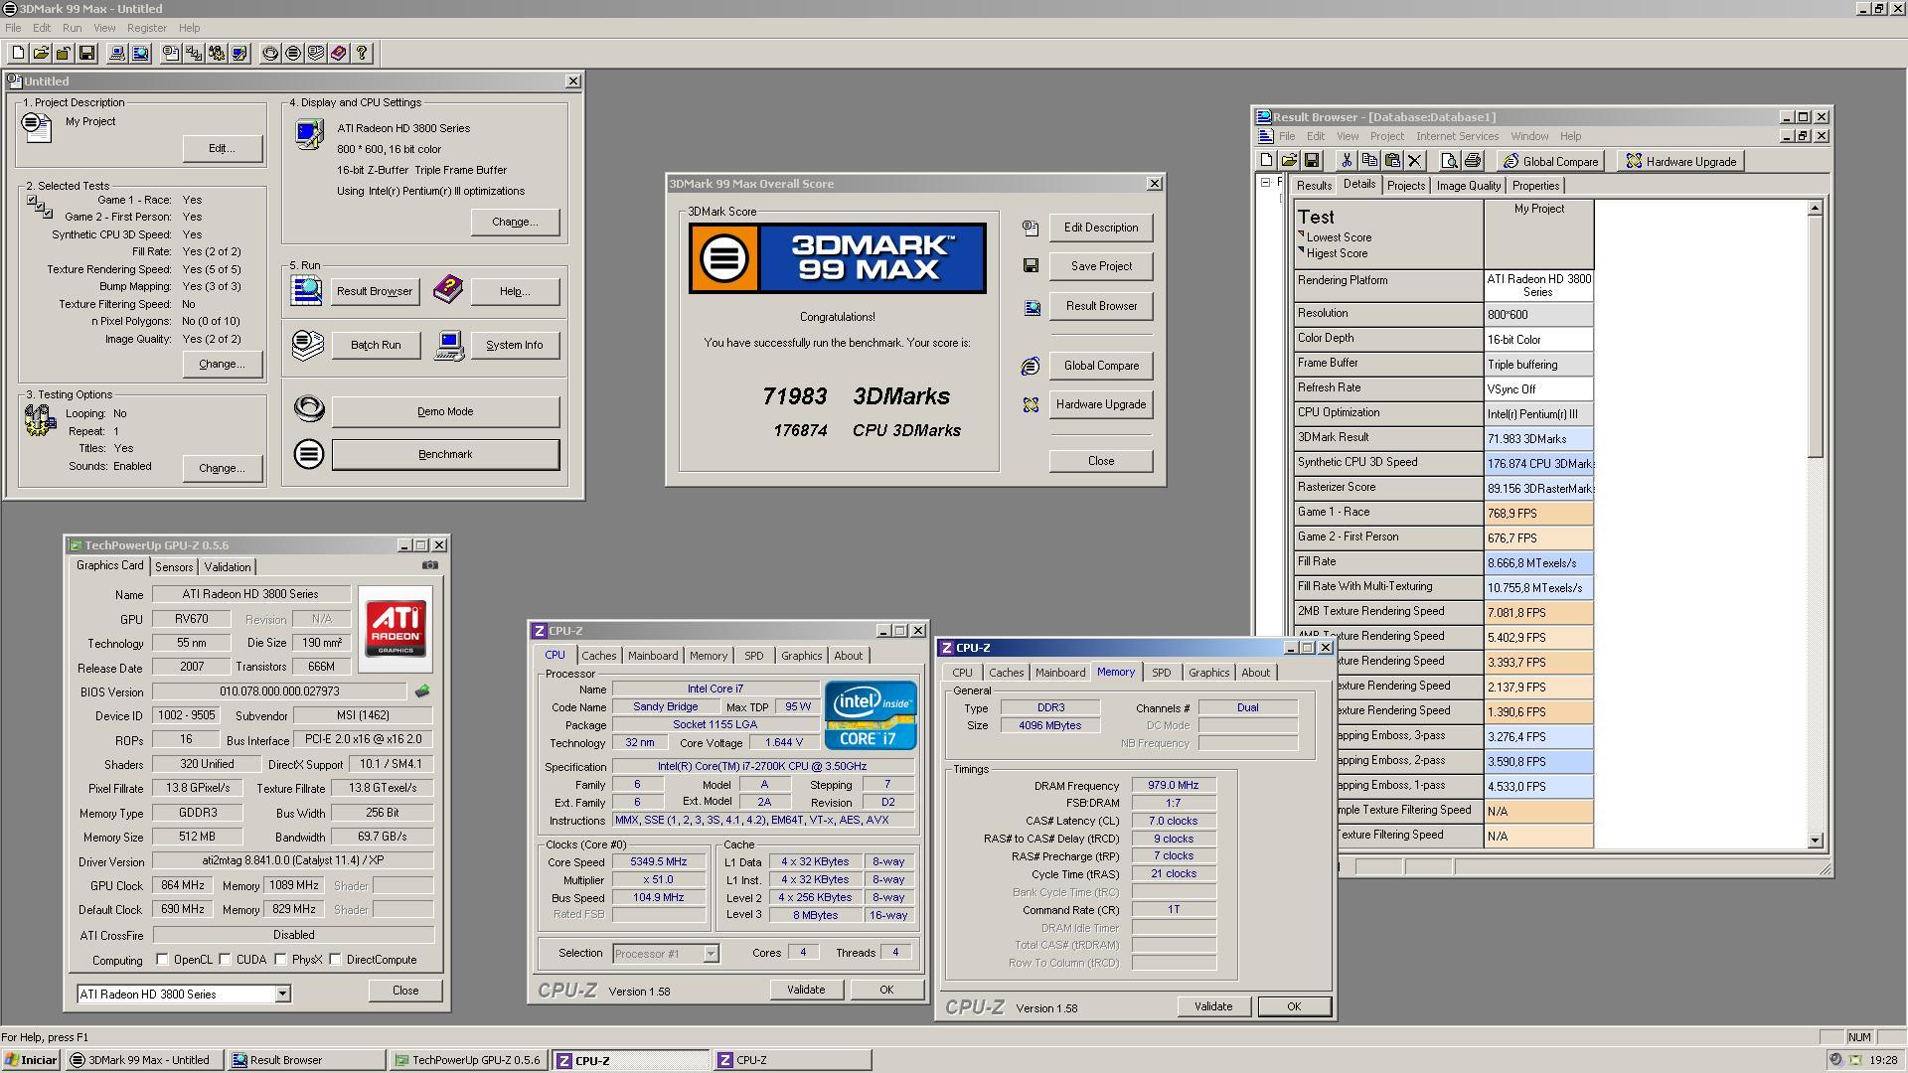The image size is (1908, 1073).
Task: Switch to TechPowerUp GPU-Z taskbar item
Action: [468, 1060]
